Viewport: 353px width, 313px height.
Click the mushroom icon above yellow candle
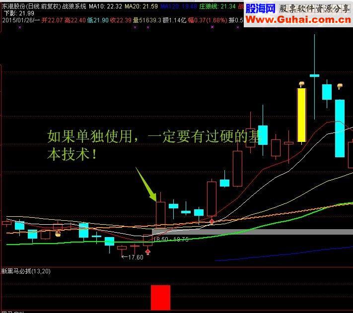[302, 84]
